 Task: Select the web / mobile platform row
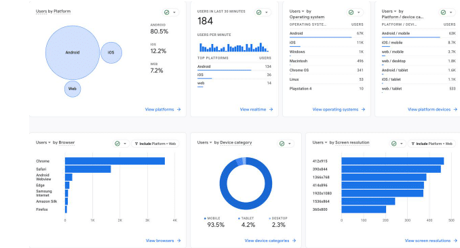(x=419, y=52)
